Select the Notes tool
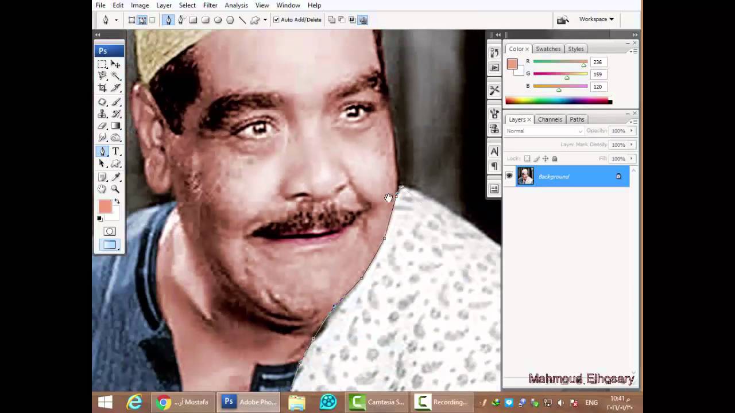The image size is (735, 413). point(102,177)
